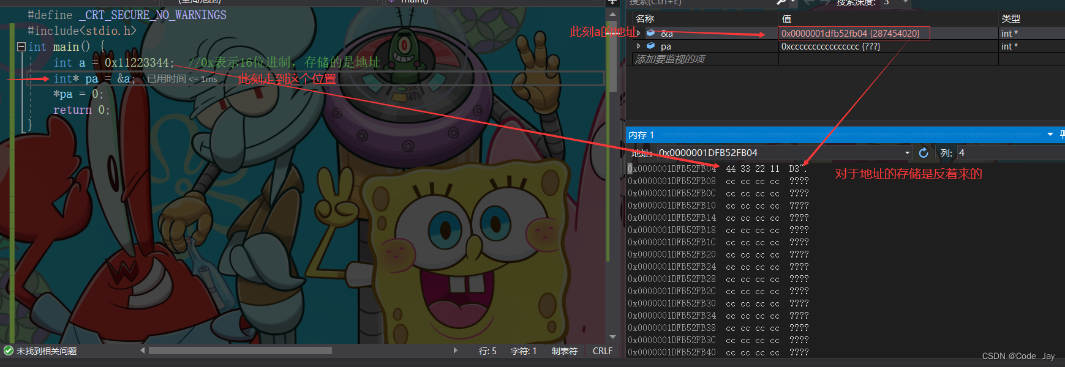Image resolution: width=1065 pixels, height=367 pixels.
Task: Click the #include<stdio.h> code line
Action: pos(82,31)
